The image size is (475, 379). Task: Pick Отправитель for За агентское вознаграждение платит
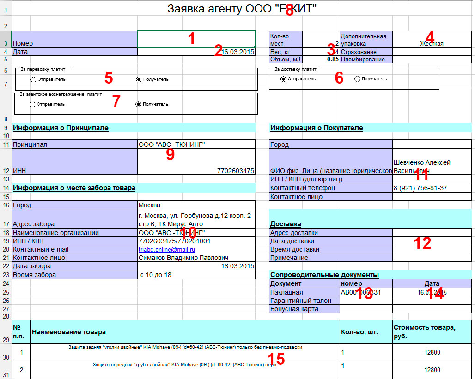pyautogui.click(x=32, y=104)
